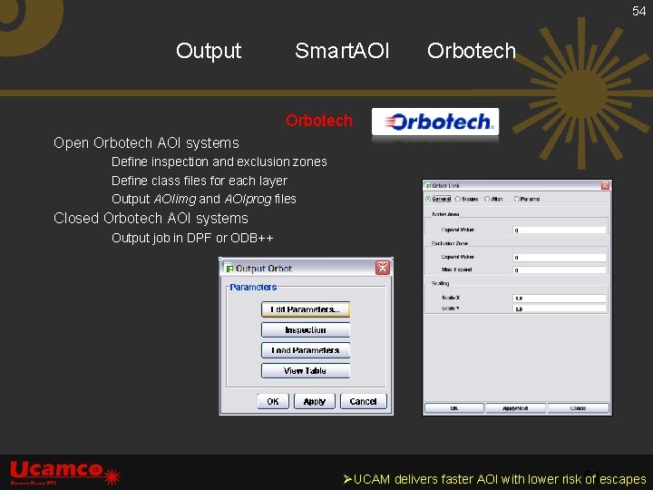This screenshot has height=490, width=653.
Task: Click Cancel in the Output Orbot dialog
Action: pyautogui.click(x=363, y=401)
